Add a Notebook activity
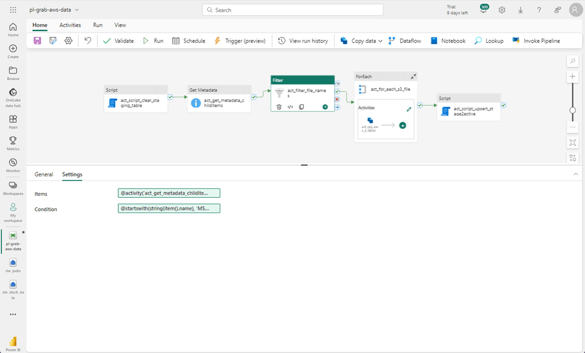Viewport: 585px width, 353px height. click(447, 41)
